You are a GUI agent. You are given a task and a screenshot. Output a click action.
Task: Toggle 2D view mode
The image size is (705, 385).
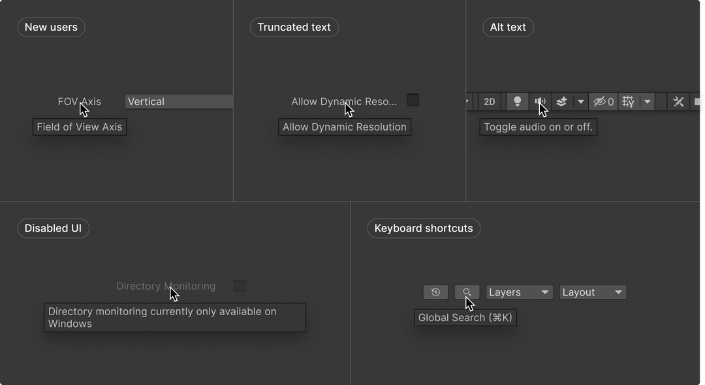click(x=489, y=102)
